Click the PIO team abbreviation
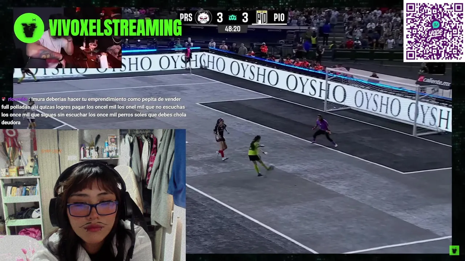The image size is (465, 261). click(x=279, y=17)
